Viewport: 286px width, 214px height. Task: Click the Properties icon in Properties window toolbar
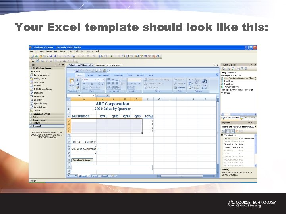pyautogui.click(x=232, y=131)
